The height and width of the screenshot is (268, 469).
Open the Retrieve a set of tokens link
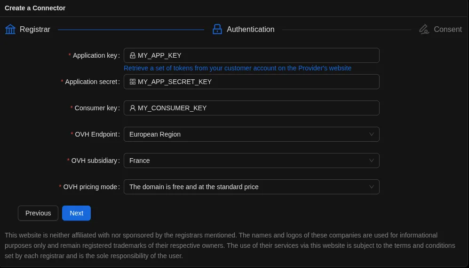(x=238, y=68)
